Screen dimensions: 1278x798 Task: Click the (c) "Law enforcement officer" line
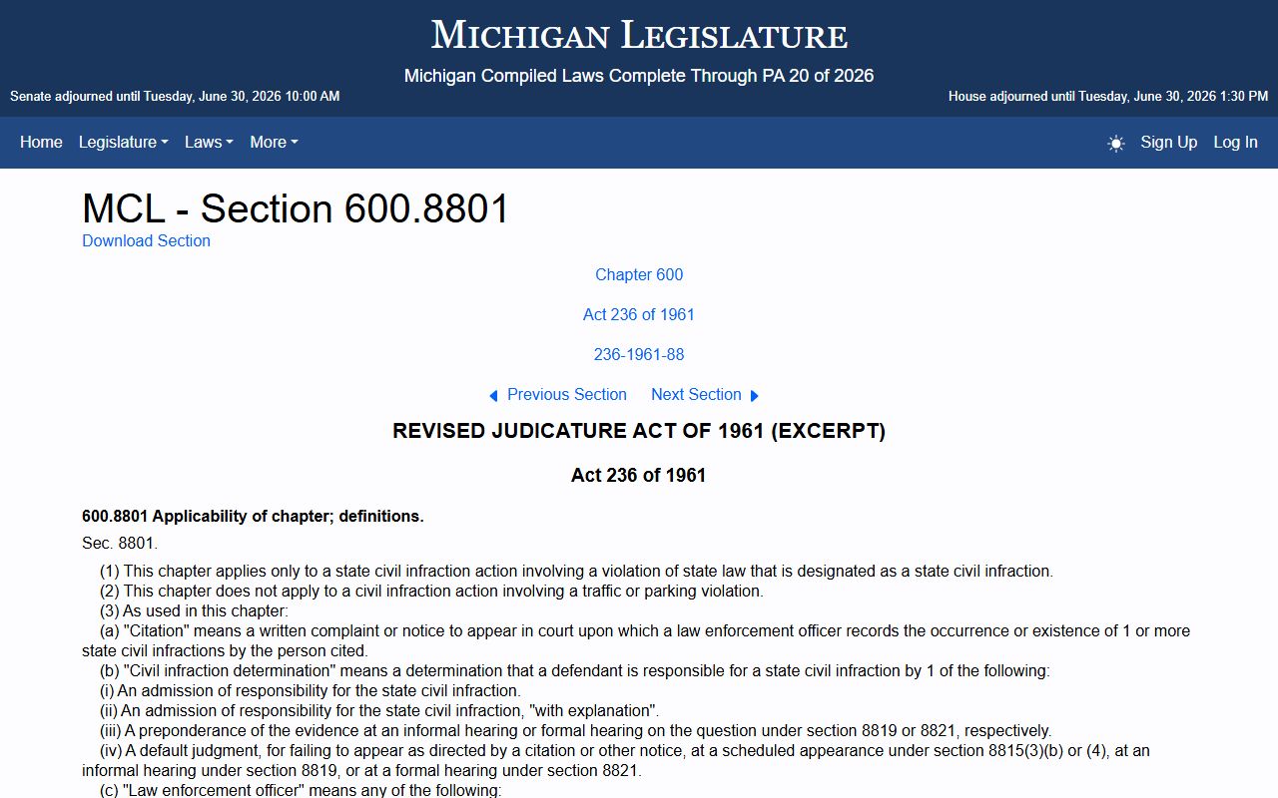point(301,790)
